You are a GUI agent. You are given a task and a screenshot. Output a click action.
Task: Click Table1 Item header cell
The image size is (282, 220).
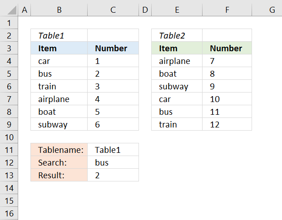click(x=59, y=48)
